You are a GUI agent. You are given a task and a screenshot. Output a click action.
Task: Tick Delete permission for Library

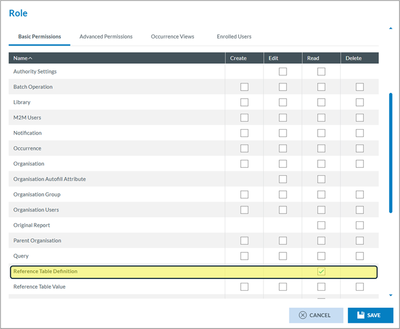pos(359,103)
